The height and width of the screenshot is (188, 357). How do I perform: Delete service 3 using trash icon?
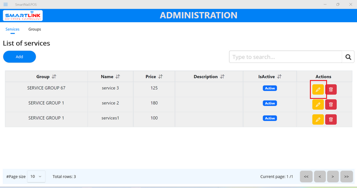click(331, 89)
